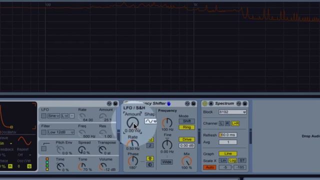Click the -5 range maximum field

(225, 167)
